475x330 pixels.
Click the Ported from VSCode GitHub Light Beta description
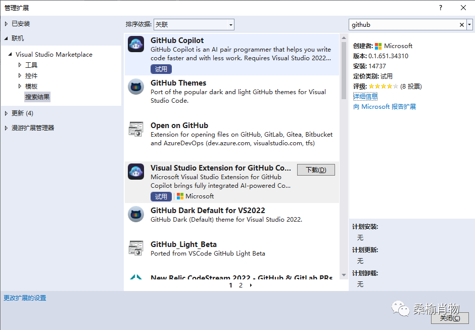coord(208,253)
